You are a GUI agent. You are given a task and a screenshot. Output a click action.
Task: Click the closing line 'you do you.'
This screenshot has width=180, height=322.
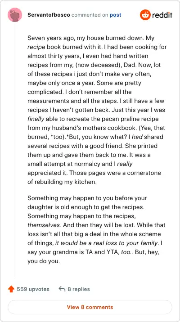point(44,261)
